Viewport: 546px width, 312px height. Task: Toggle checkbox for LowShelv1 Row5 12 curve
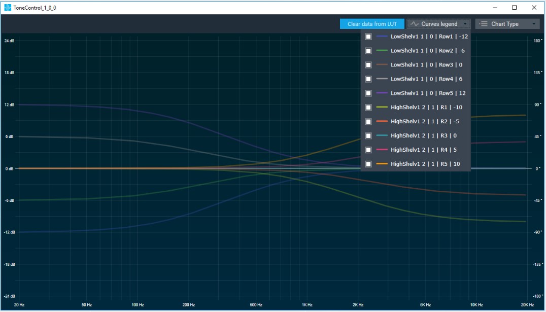coord(368,93)
